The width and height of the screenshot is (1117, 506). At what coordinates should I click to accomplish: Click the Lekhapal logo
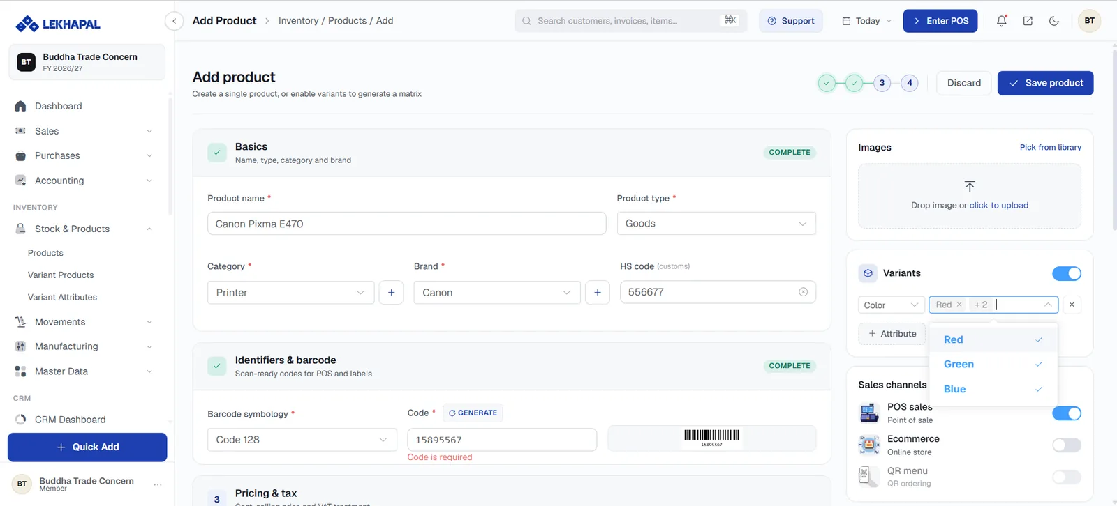click(x=58, y=24)
